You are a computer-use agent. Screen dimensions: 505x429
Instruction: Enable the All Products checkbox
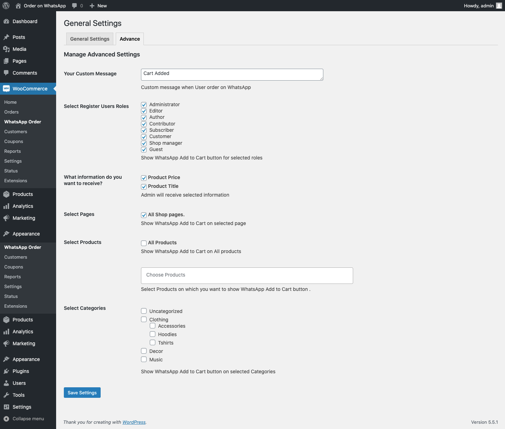[x=144, y=243]
